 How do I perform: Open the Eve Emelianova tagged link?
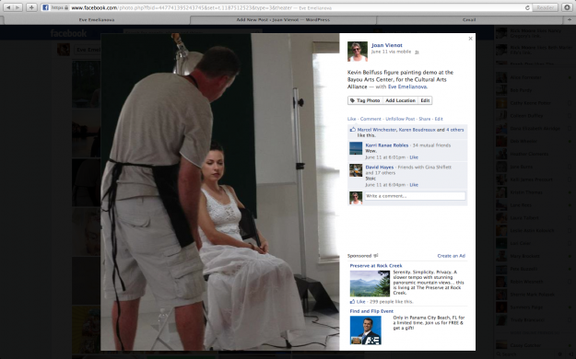coord(407,87)
